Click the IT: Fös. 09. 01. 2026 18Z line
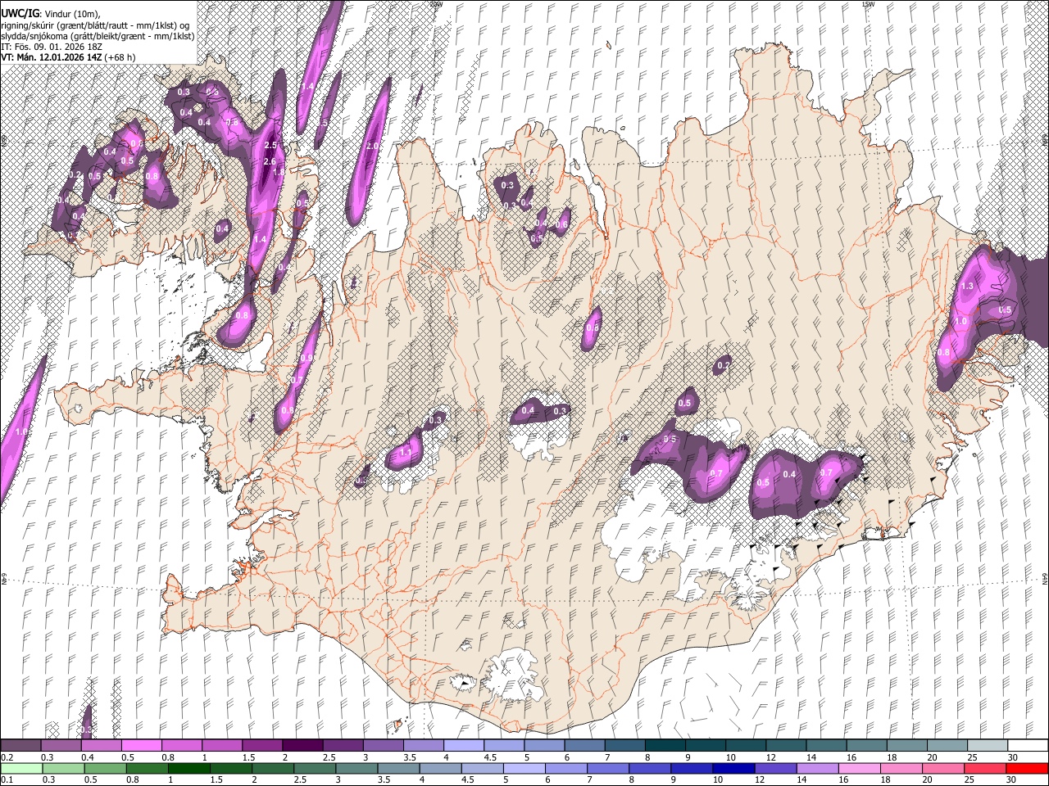Viewport: 1049px width, 786px height. coord(52,47)
